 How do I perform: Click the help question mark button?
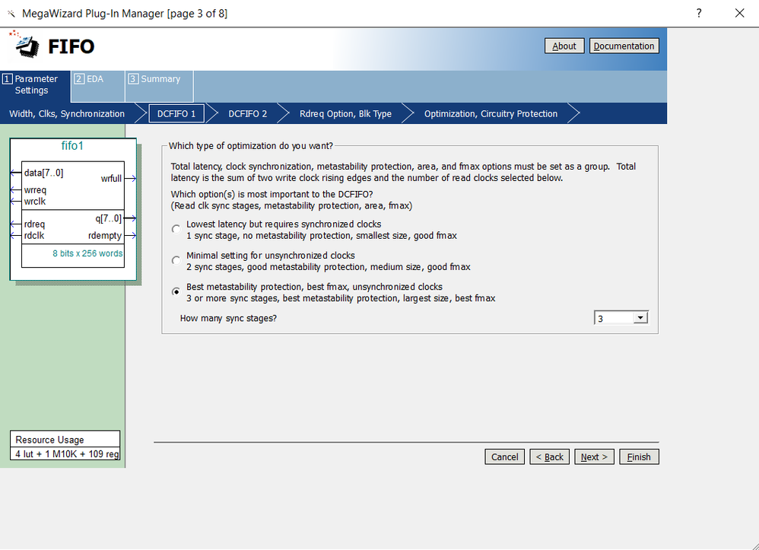coord(698,13)
